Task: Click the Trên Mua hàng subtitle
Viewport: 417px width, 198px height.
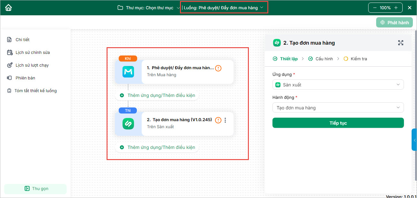Action: click(161, 75)
